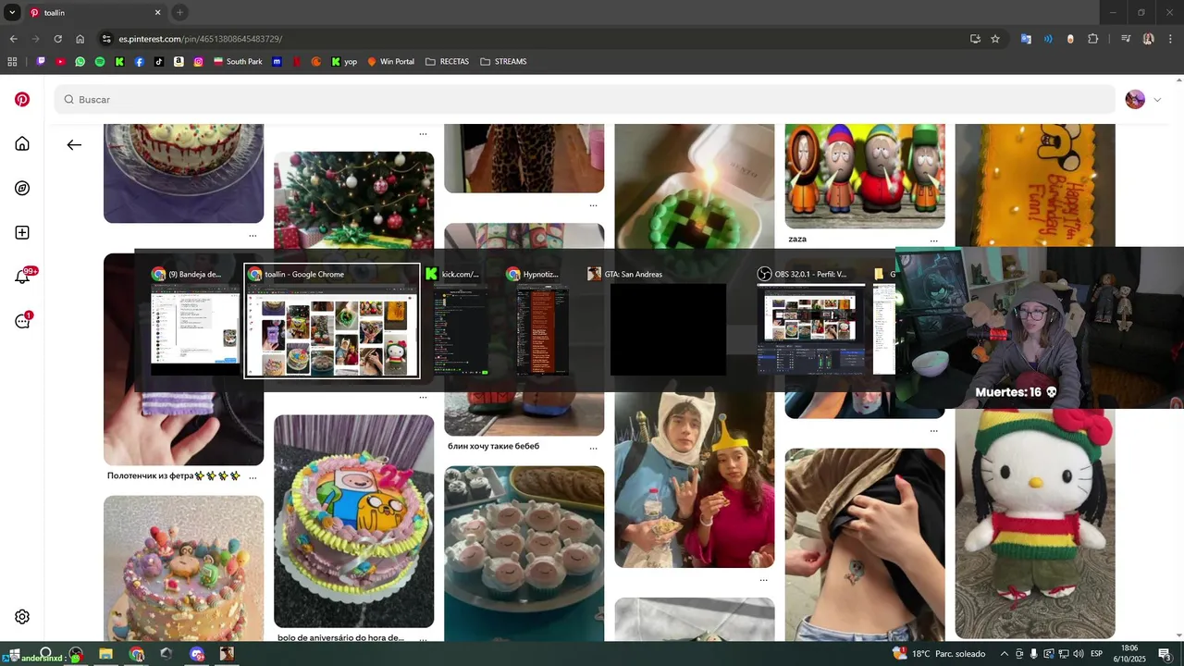Show hidden system tray icons chevron
1184x666 pixels.
coord(1005,654)
